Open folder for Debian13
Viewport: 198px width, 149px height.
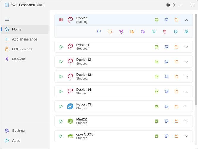point(177,77)
